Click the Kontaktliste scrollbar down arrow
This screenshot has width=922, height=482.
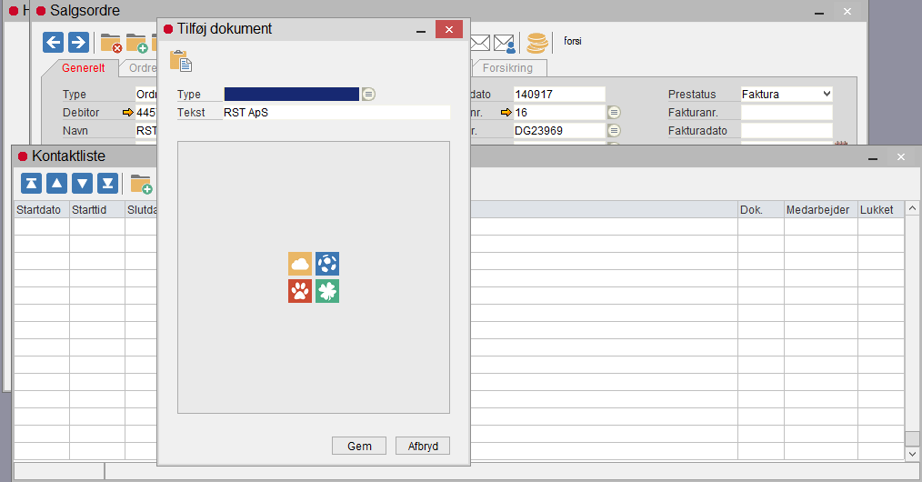913,453
